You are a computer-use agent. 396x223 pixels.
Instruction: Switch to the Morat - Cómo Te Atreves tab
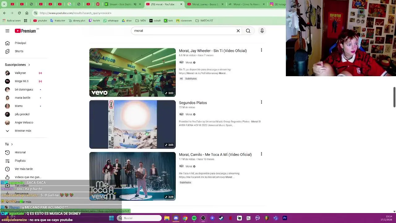247,4
